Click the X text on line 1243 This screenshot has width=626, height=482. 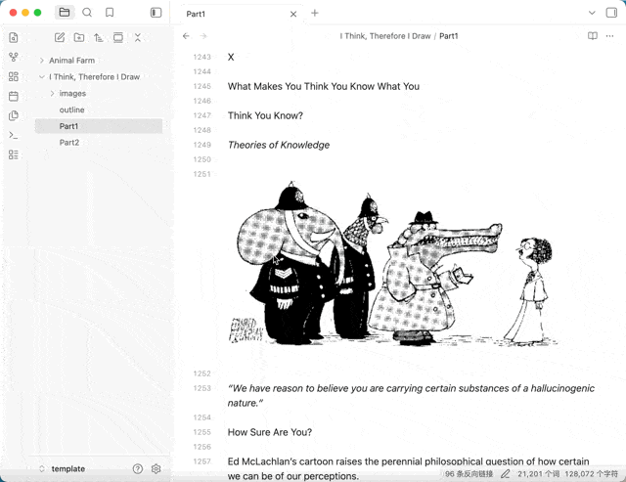coord(231,57)
